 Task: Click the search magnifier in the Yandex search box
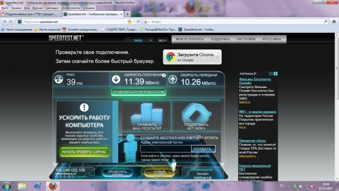point(326,21)
